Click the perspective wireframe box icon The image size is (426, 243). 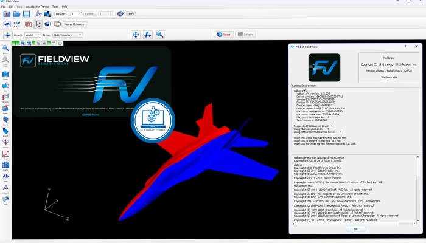pos(57,24)
